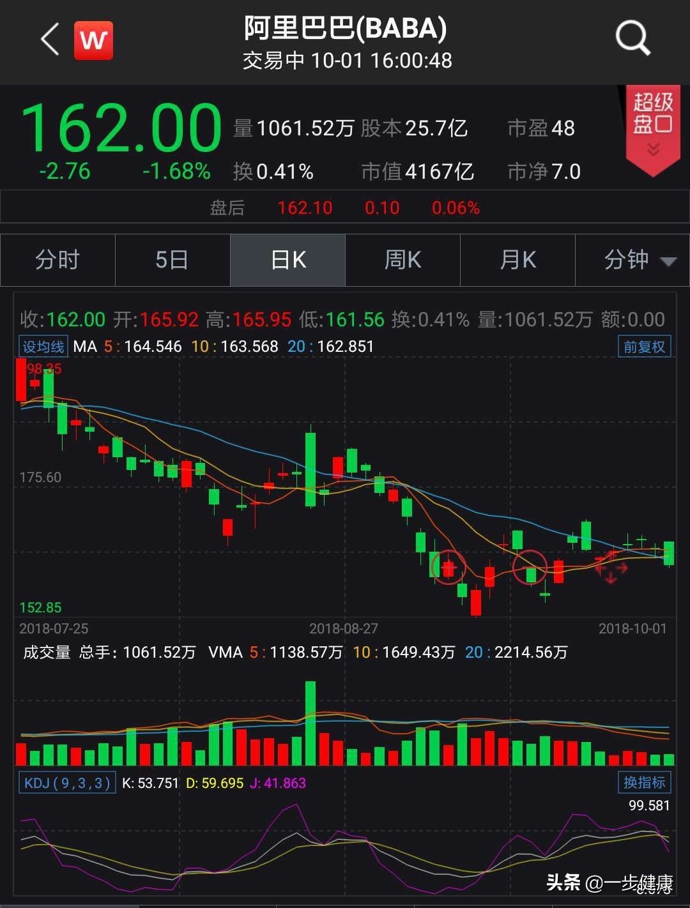Open the red W app logo
The height and width of the screenshot is (908, 690).
(x=93, y=40)
